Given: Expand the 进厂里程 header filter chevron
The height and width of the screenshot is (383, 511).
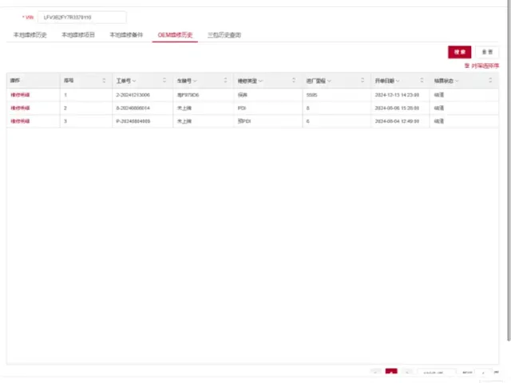Looking at the screenshot, I should [329, 81].
